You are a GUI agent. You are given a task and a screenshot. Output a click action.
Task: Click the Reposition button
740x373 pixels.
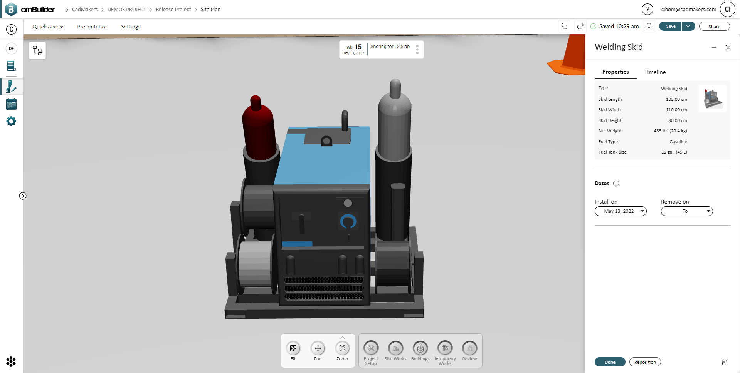pos(645,362)
